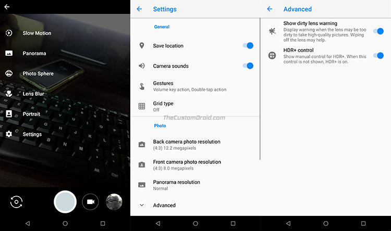Screen dimensions: 391x231
Task: Open the Panorama mode icon
Action: pos(9,53)
